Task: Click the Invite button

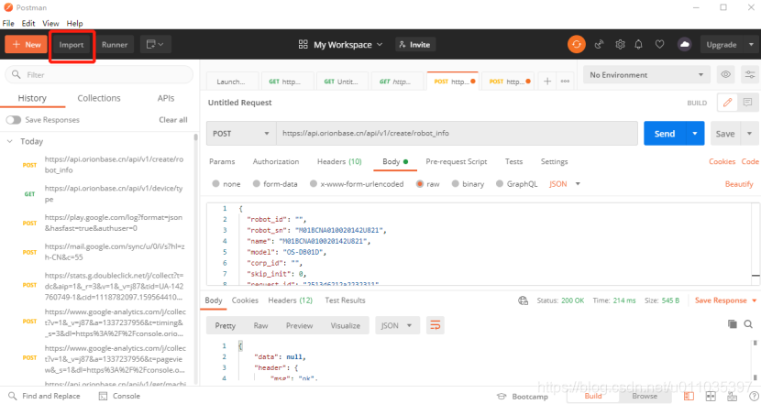Action: point(415,45)
